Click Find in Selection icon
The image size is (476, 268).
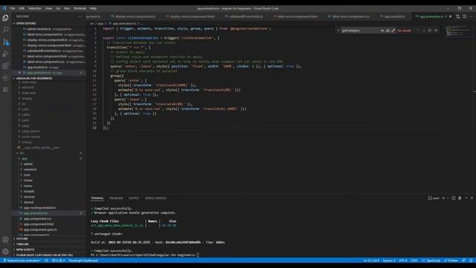click(x=430, y=31)
